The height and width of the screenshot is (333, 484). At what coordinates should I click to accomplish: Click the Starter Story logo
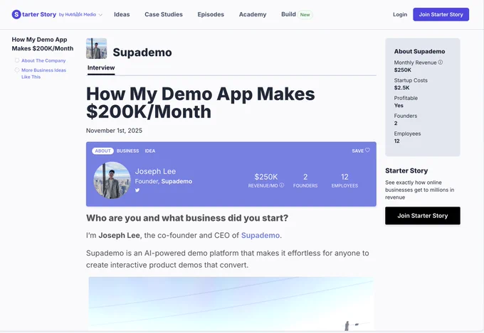click(34, 14)
